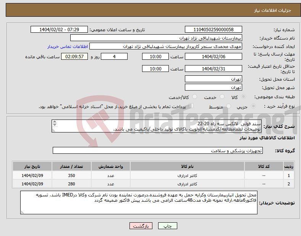Image resolution: width=301 pixels, height=236 pixels.
Task: Click the need number field 1104050259000058
Action: point(214,29)
